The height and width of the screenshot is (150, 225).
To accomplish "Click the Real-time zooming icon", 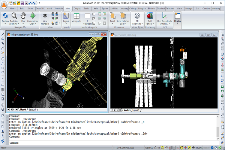I will click(14, 16).
